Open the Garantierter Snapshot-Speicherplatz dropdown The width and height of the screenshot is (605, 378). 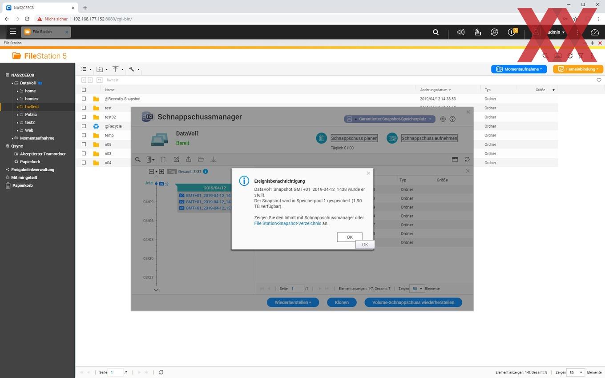pyautogui.click(x=389, y=119)
